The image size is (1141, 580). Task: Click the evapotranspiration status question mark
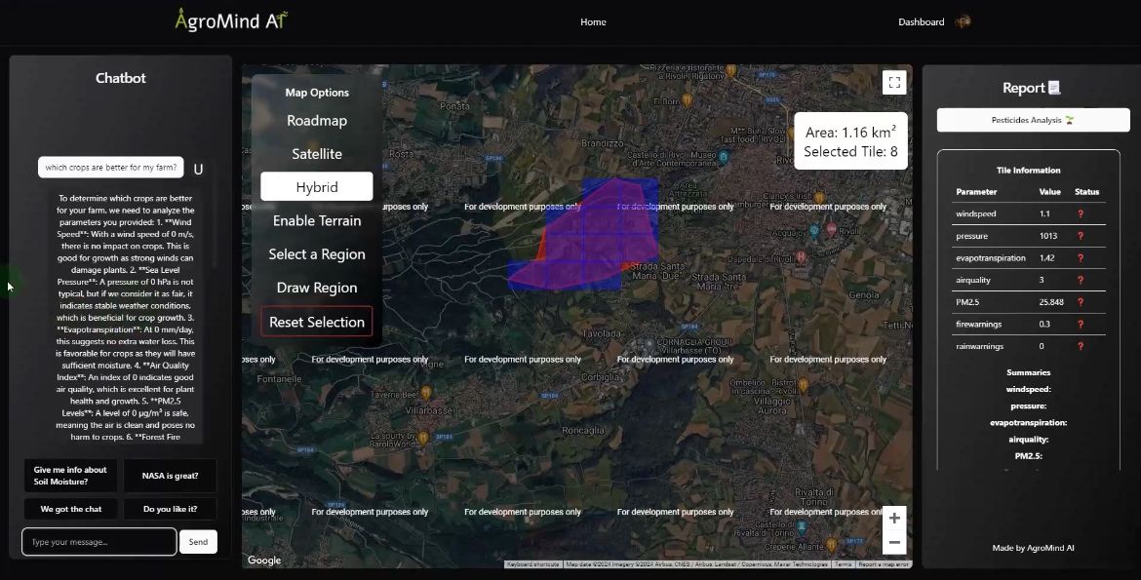click(1081, 258)
